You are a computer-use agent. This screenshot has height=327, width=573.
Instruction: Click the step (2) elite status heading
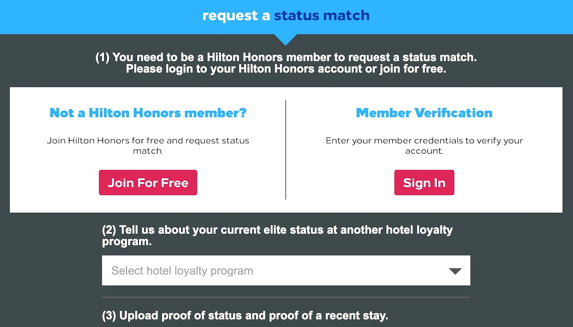pos(276,235)
